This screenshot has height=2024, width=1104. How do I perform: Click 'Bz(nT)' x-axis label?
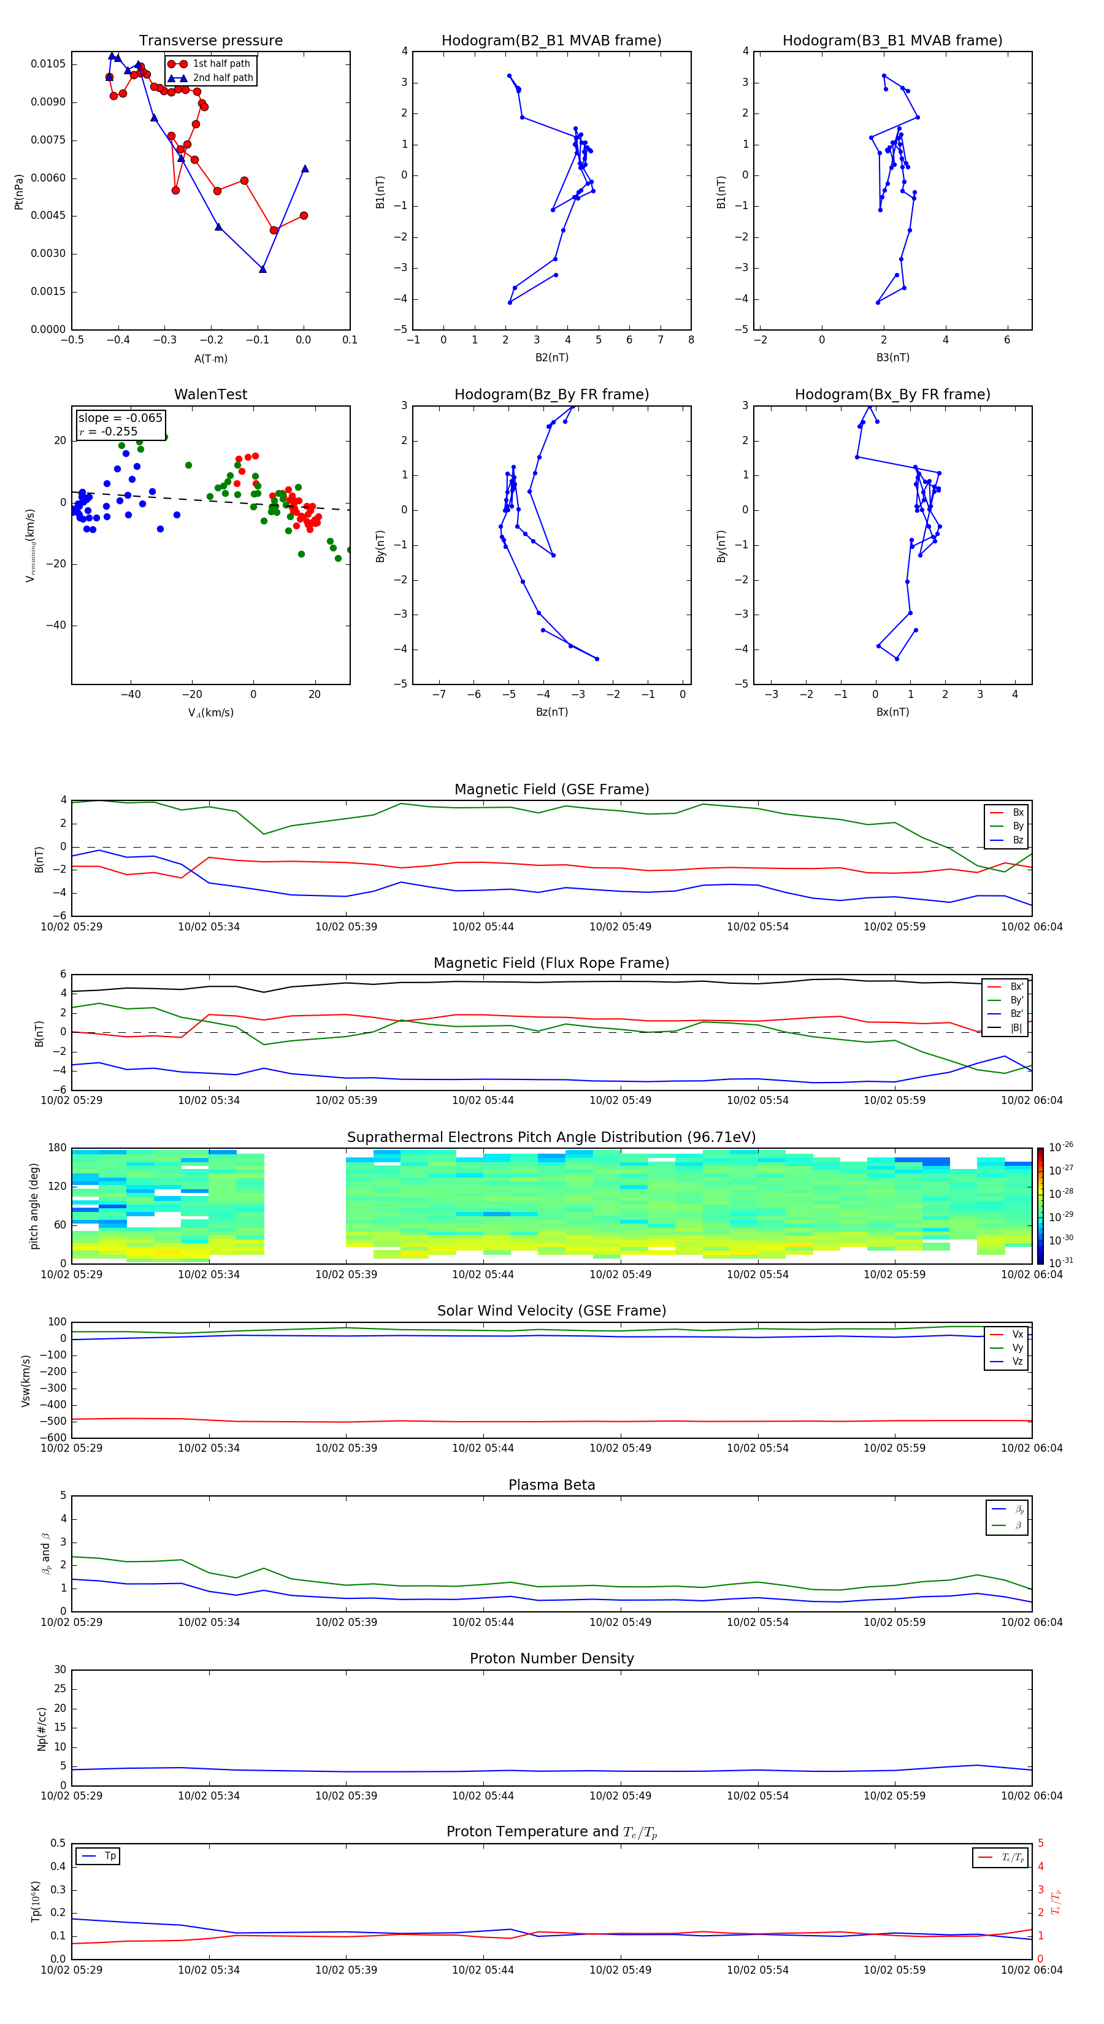point(551,712)
